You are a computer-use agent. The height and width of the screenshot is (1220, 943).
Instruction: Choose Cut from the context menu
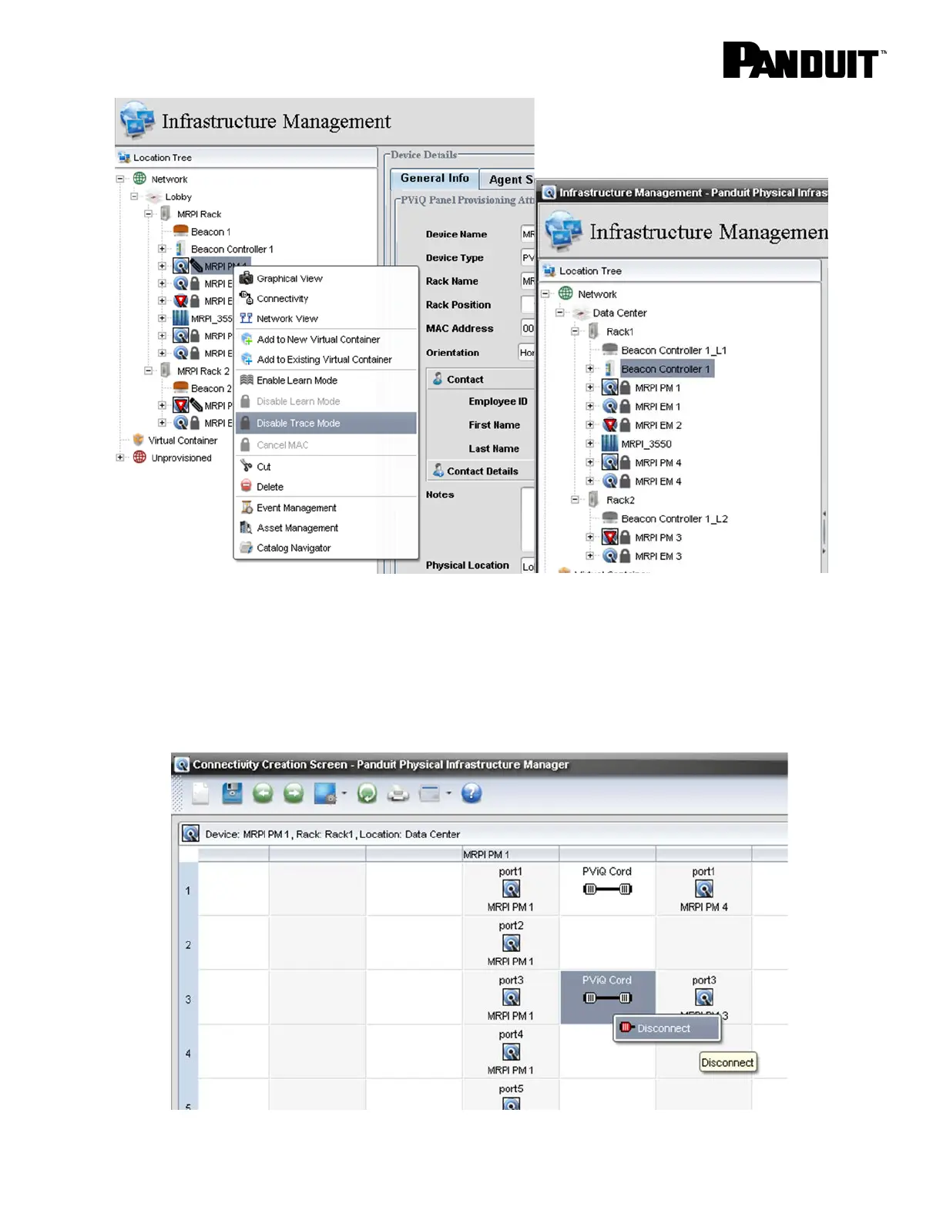pos(263,466)
